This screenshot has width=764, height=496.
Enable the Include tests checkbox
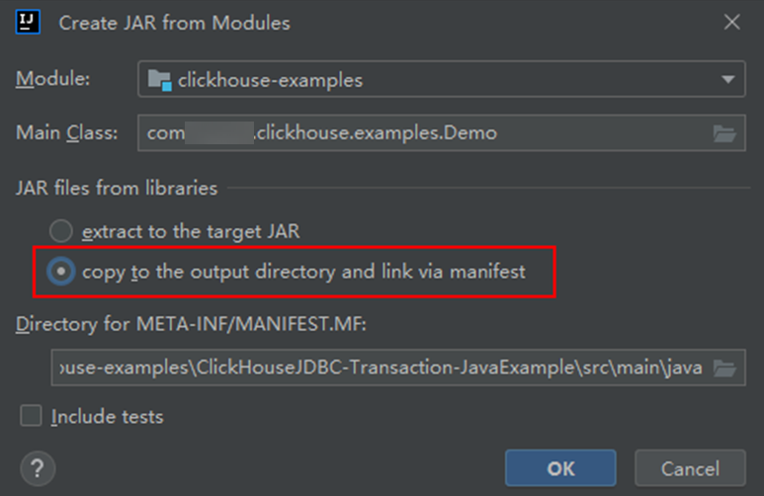(x=31, y=416)
